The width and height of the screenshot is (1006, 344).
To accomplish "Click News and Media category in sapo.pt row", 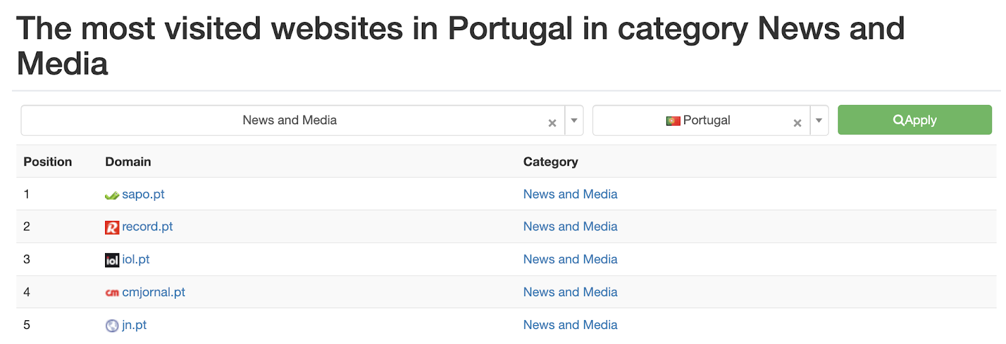I will [570, 194].
